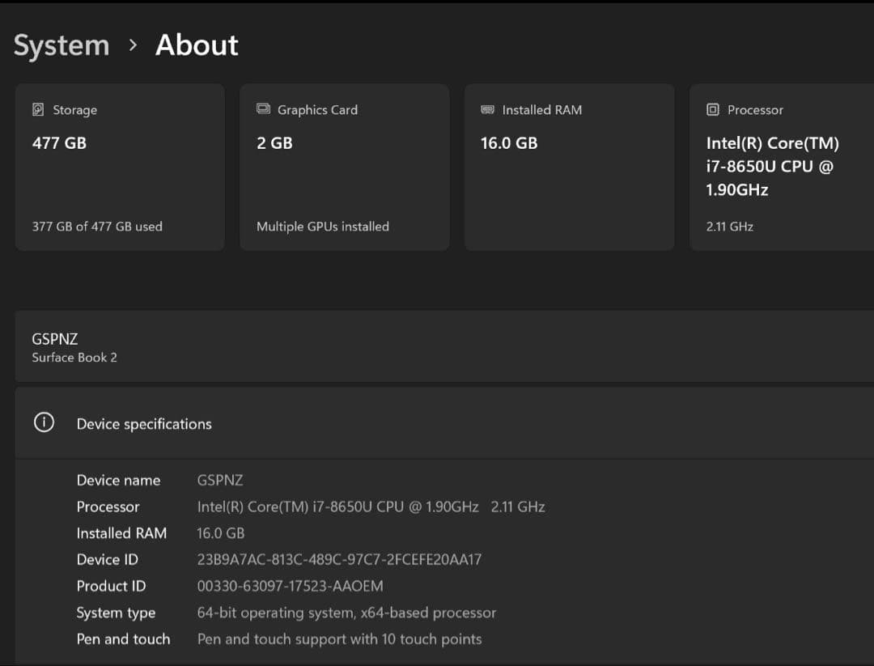Click the Pen and touch support value
Image resolution: width=874 pixels, height=666 pixels.
(x=339, y=639)
